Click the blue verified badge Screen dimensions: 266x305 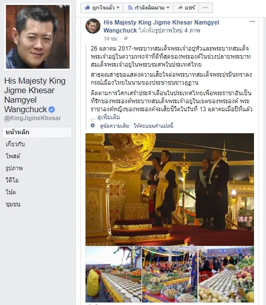(x=51, y=110)
